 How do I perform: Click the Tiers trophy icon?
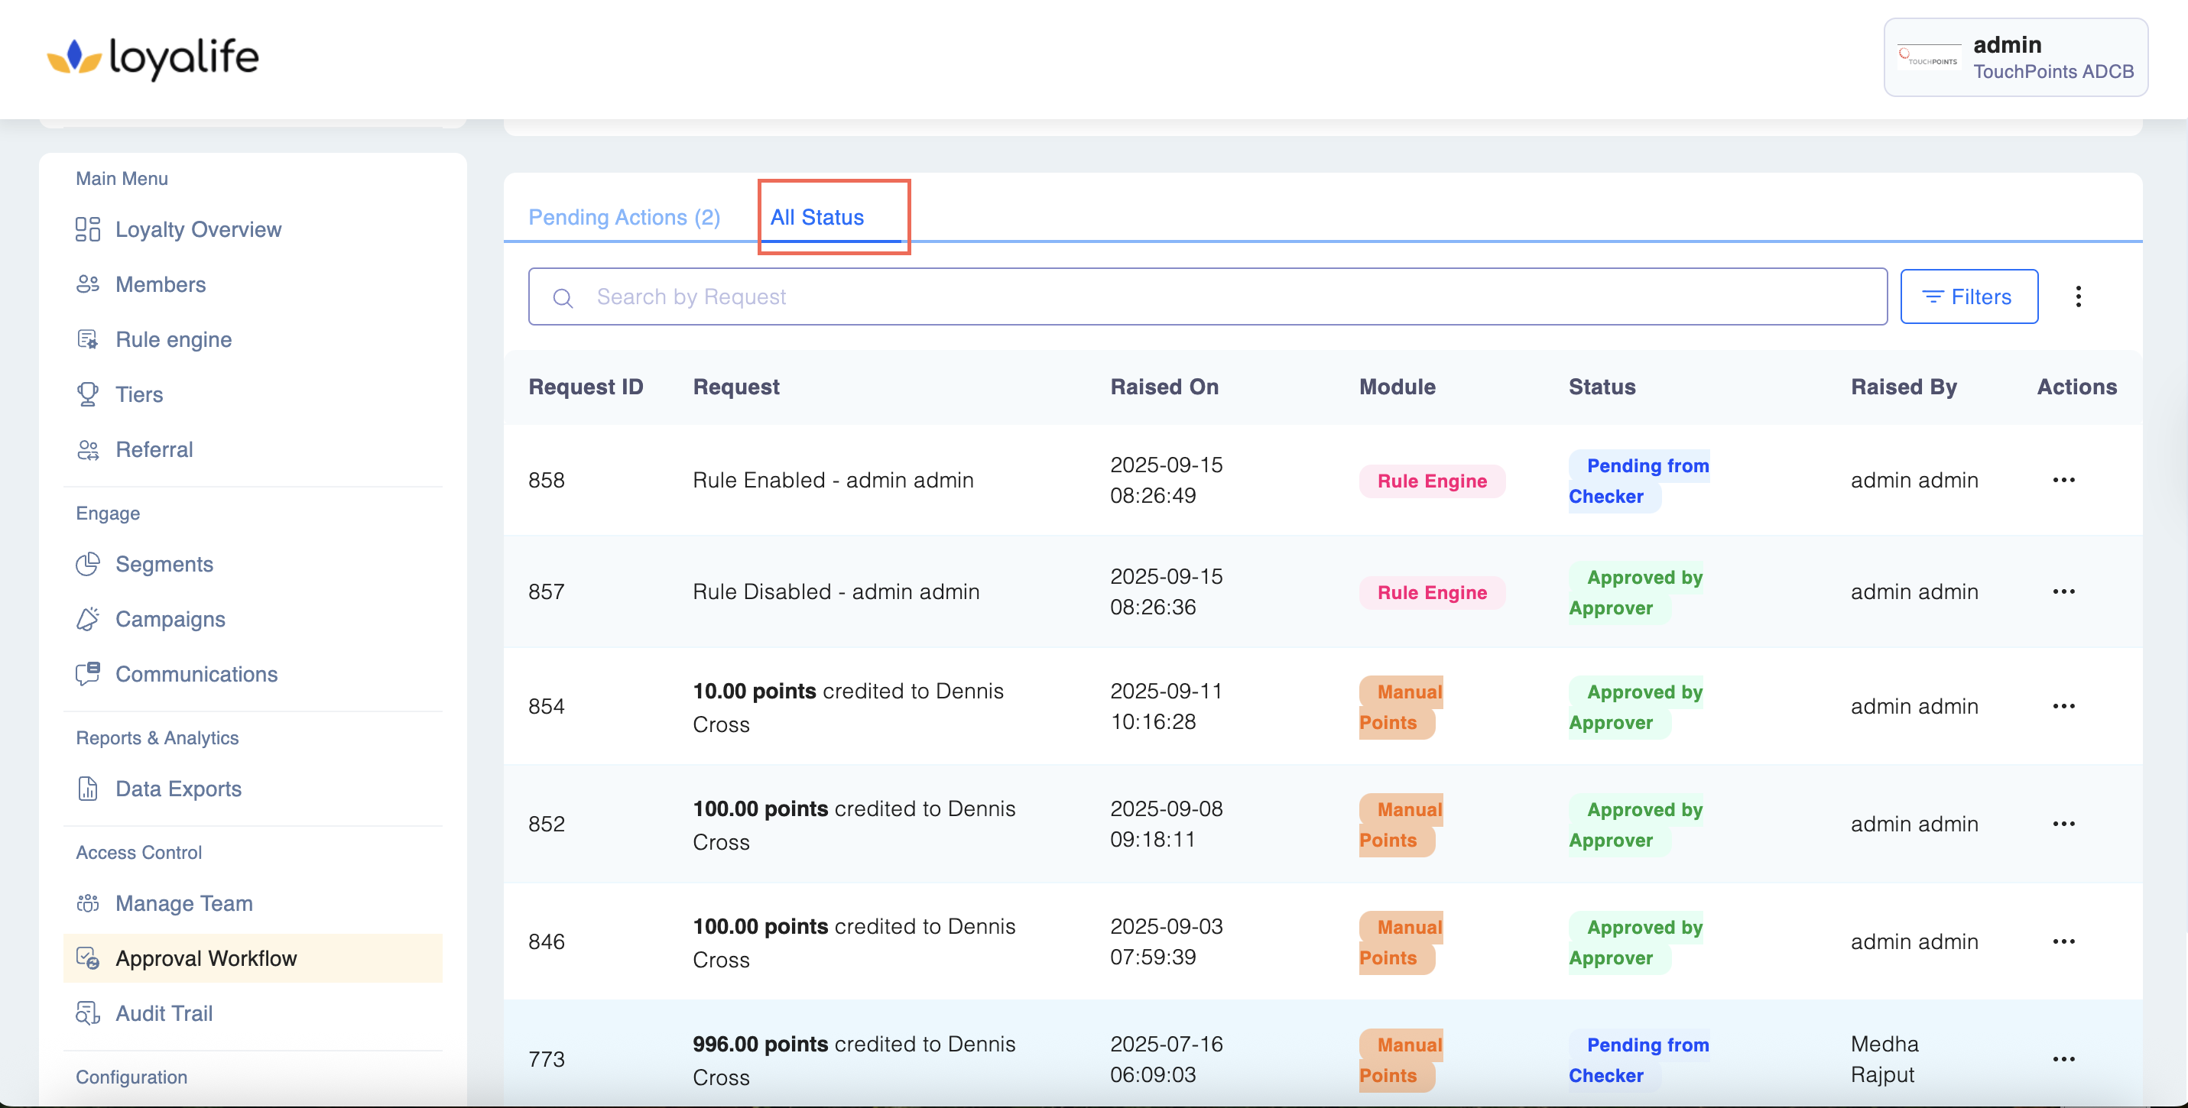(87, 395)
